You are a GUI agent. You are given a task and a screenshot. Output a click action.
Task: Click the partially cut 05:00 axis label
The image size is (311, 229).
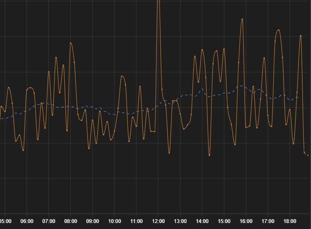pos(6,221)
